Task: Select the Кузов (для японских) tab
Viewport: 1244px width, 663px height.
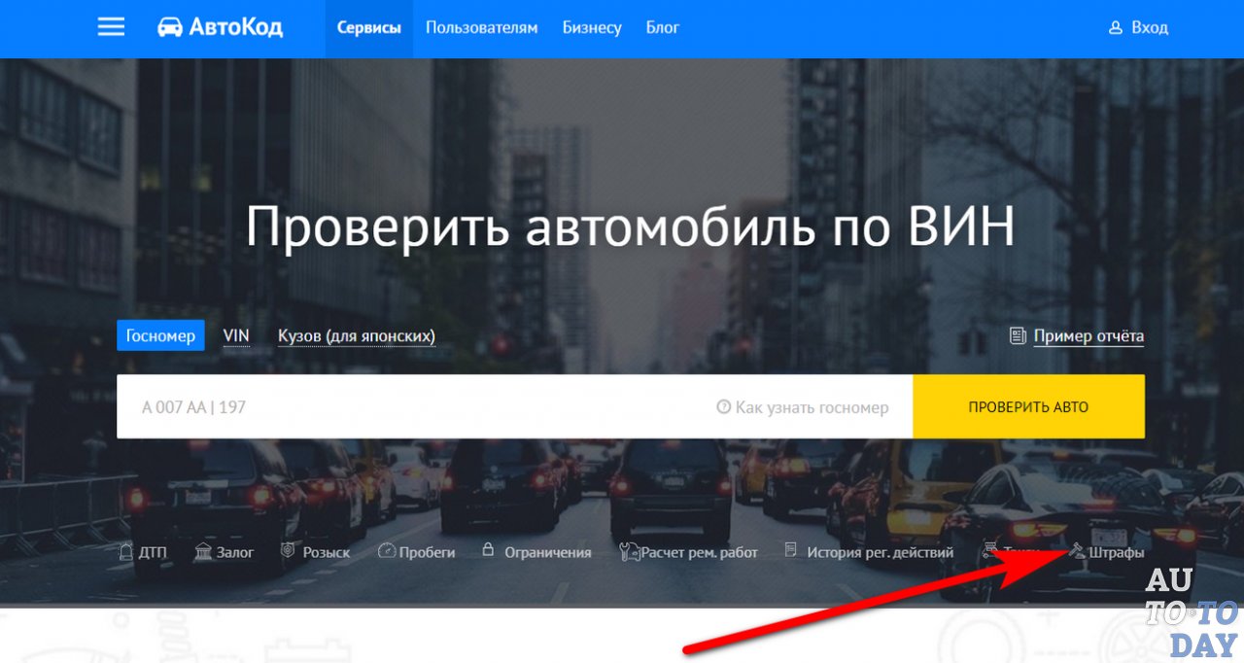Action: pos(356,334)
